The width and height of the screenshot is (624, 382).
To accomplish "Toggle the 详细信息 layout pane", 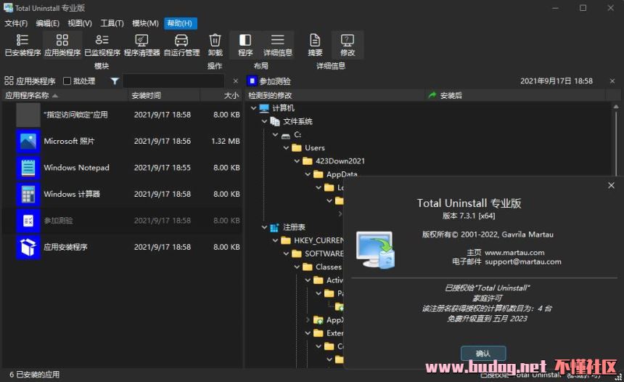I will 277,45.
